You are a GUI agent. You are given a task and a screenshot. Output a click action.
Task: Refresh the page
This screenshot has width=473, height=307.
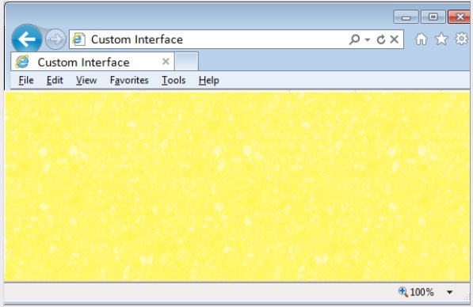tap(380, 40)
